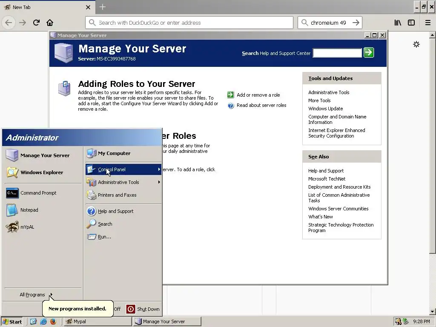The width and height of the screenshot is (436, 327).
Task: Click the 9:28 PM clock
Action: tap(421, 321)
